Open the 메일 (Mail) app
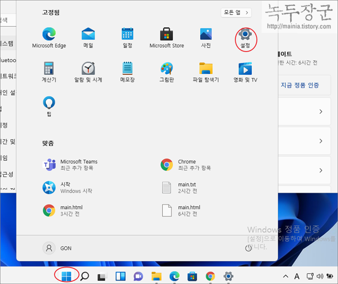This screenshot has height=284, width=338. point(88,38)
